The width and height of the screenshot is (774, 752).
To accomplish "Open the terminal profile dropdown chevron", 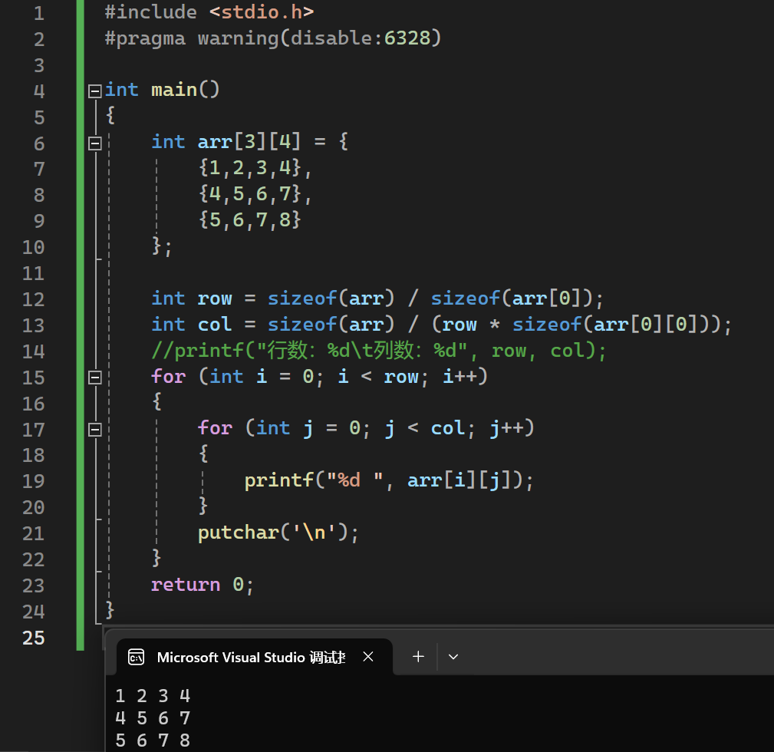I will pos(453,657).
